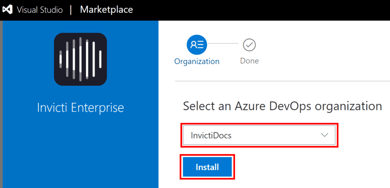Viewport: 390px width, 188px height.
Task: Click the Visual Studio logo icon
Action: click(8, 10)
